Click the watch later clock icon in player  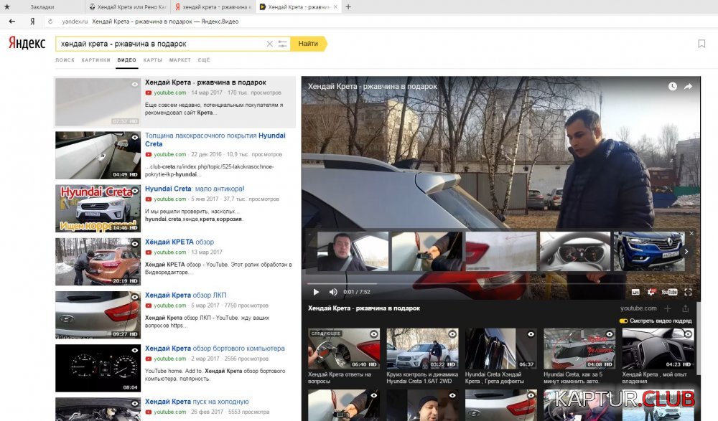672,87
